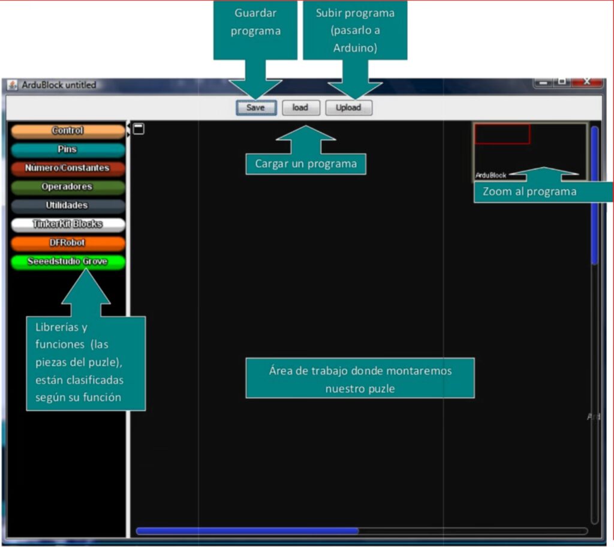Open the DFRobot blocks drawer
Screen dimensions: 614x547
click(68, 243)
